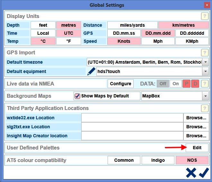Open help for Third Party Application Locations
The width and height of the screenshot is (212, 182).
[x=205, y=108]
